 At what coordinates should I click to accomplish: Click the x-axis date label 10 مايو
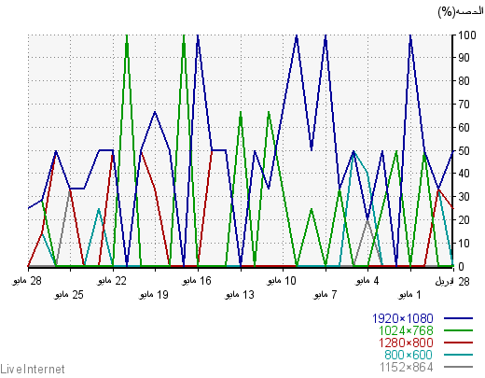coord(282,281)
